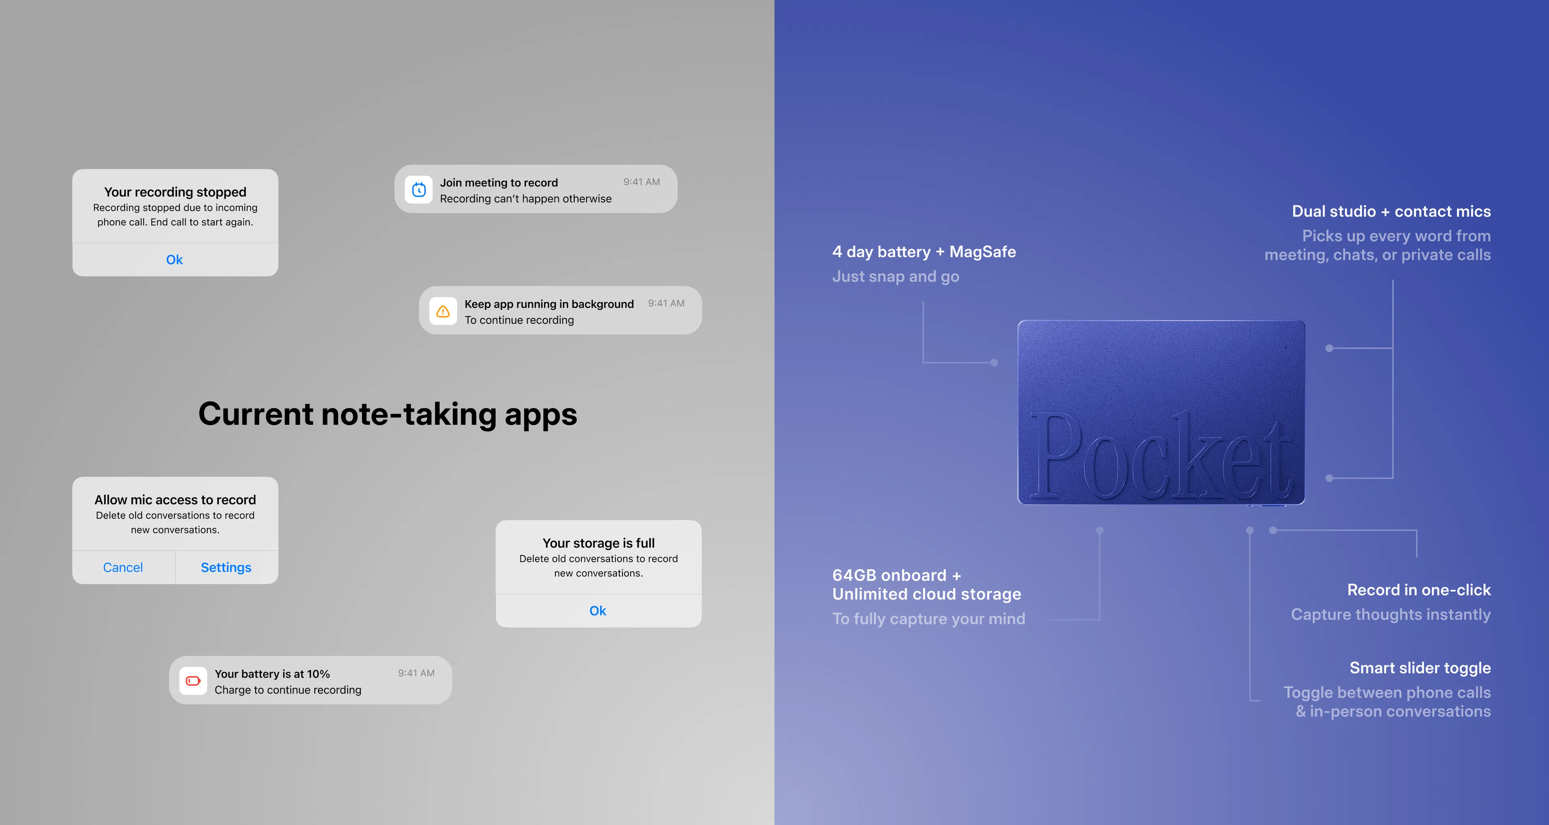Screen dimensions: 1549x825
Task: Click the 9:41 AM time on Keep app running notification
Action: pyautogui.click(x=666, y=304)
